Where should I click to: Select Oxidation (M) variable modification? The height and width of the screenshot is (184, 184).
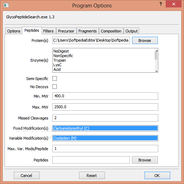click(105, 138)
